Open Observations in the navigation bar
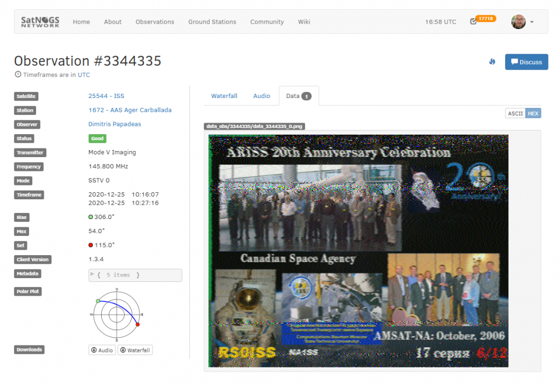The image size is (560, 386). coord(155,22)
